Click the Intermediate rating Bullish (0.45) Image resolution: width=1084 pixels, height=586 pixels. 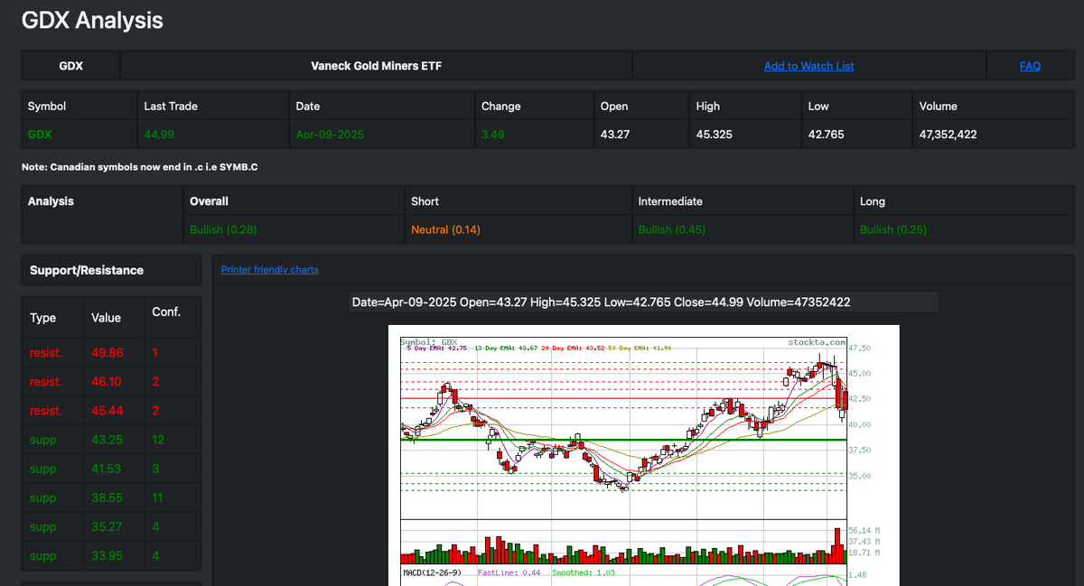click(x=672, y=230)
